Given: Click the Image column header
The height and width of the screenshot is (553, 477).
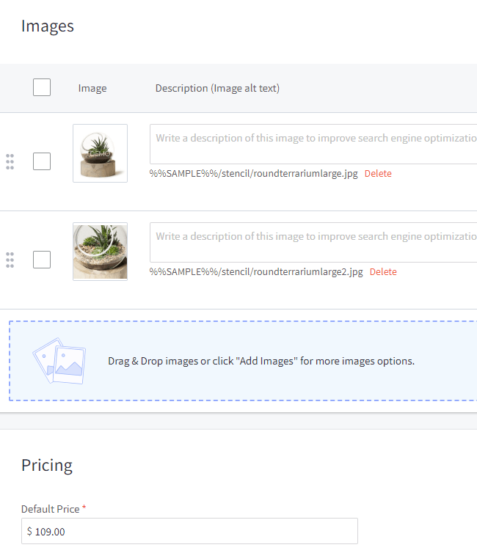Looking at the screenshot, I should 92,88.
